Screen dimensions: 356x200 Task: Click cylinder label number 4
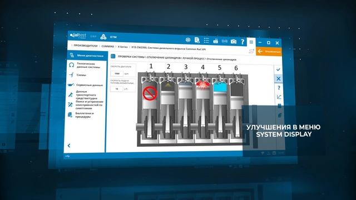[x=202, y=67]
